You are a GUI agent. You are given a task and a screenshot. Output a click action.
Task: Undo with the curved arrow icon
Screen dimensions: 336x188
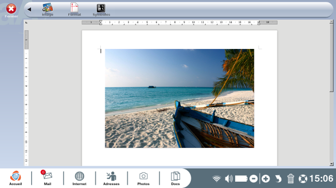click(278, 179)
